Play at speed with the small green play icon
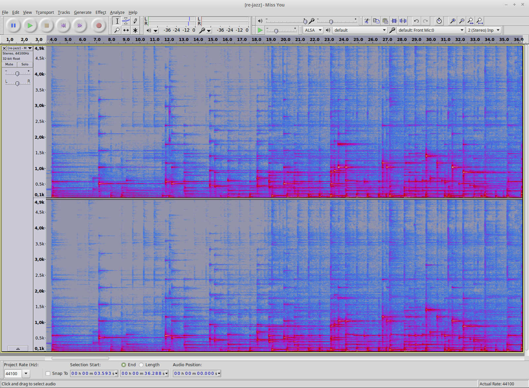Image resolution: width=529 pixels, height=388 pixels. click(x=260, y=30)
